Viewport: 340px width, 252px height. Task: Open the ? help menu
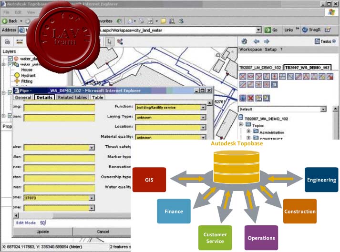tap(281, 50)
